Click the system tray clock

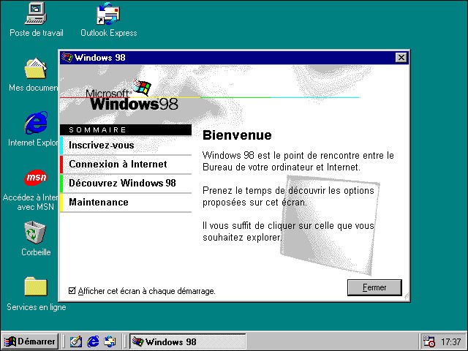click(451, 341)
